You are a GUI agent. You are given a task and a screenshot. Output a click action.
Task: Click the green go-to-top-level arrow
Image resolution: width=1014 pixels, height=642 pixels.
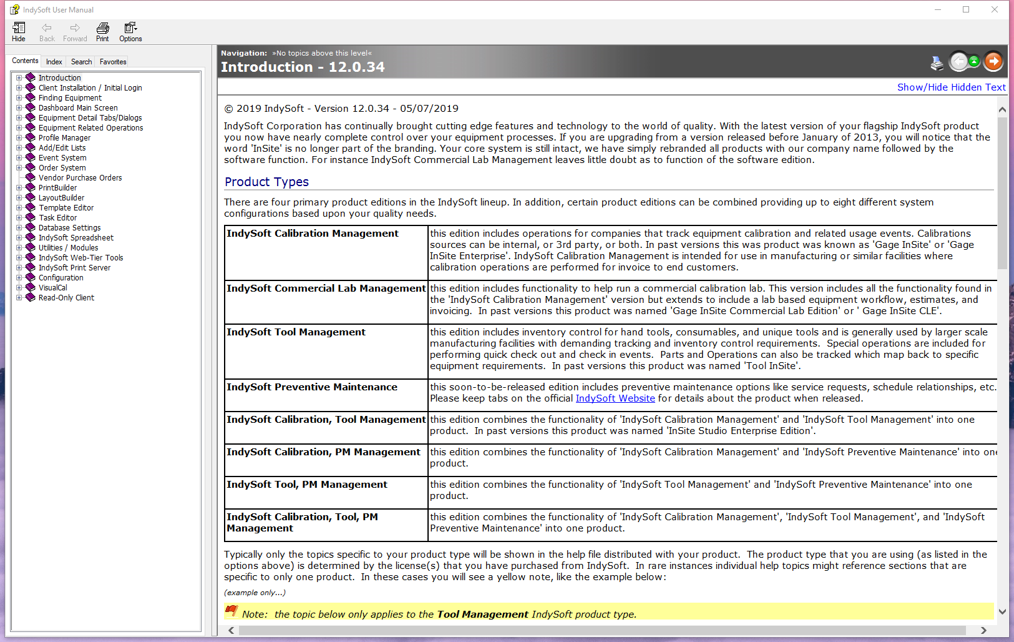(x=974, y=61)
